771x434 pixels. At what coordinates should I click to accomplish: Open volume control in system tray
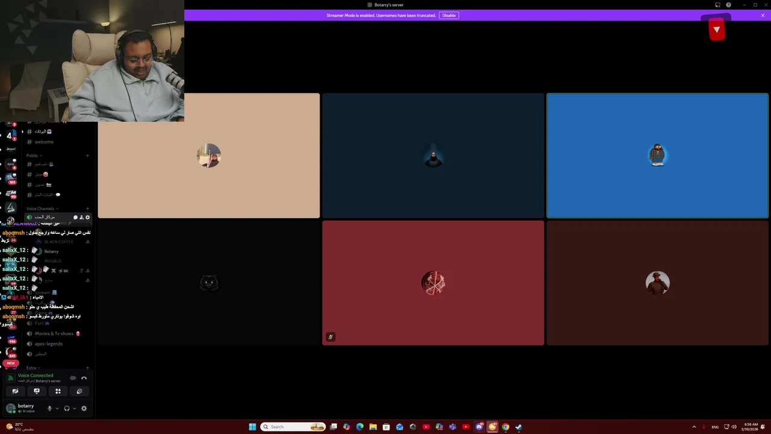(734, 427)
